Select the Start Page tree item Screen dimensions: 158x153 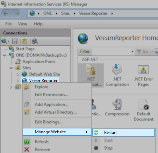point(25,49)
